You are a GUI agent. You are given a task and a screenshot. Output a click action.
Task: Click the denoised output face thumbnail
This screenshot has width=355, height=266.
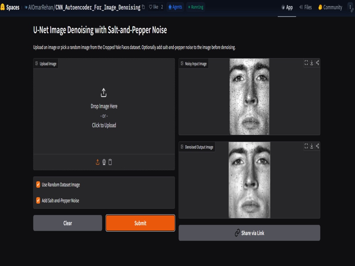click(249, 180)
